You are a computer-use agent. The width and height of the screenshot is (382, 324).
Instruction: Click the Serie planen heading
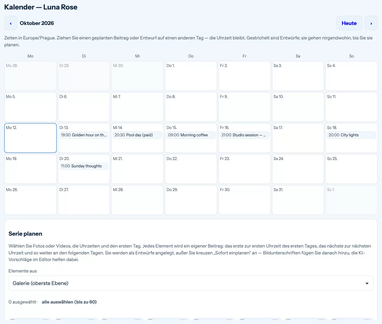pyautogui.click(x=25, y=234)
